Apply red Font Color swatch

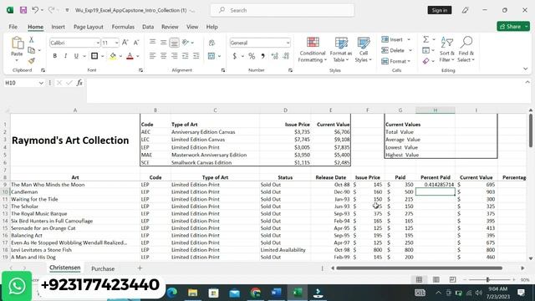[x=130, y=56]
